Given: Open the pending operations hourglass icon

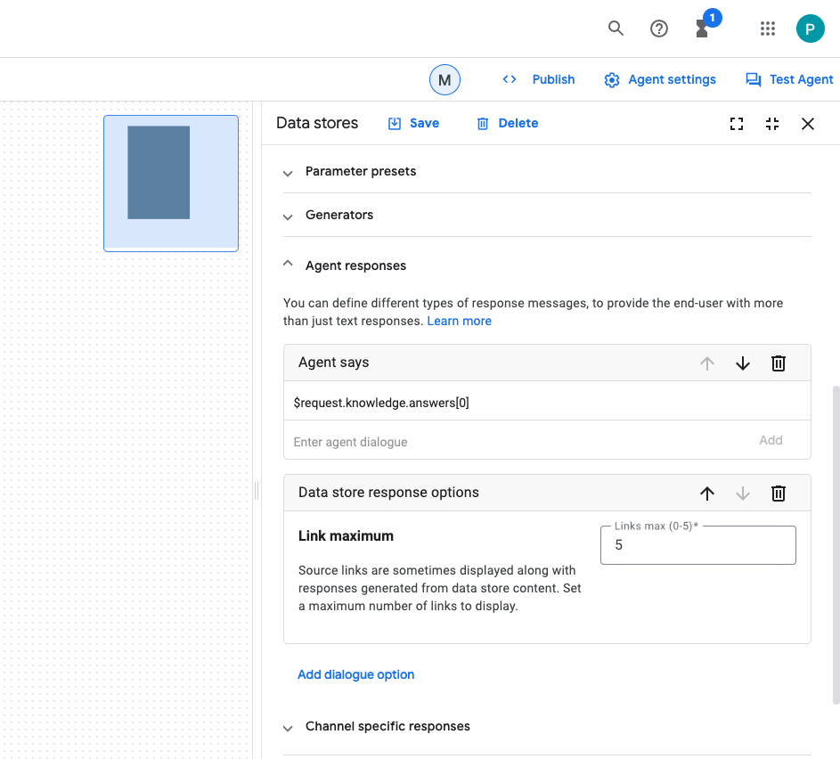Looking at the screenshot, I should (x=703, y=29).
